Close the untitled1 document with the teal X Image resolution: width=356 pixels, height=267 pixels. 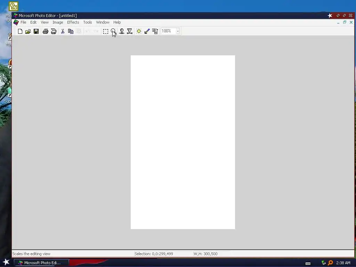click(351, 22)
